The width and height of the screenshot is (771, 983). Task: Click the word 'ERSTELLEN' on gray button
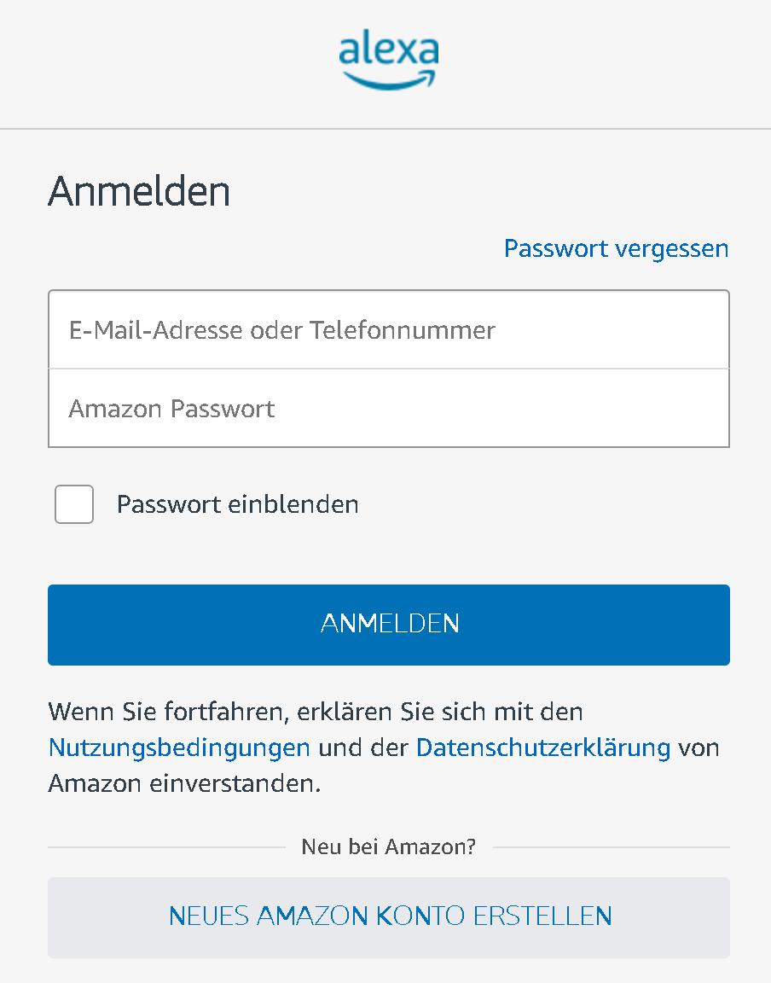[542, 916]
